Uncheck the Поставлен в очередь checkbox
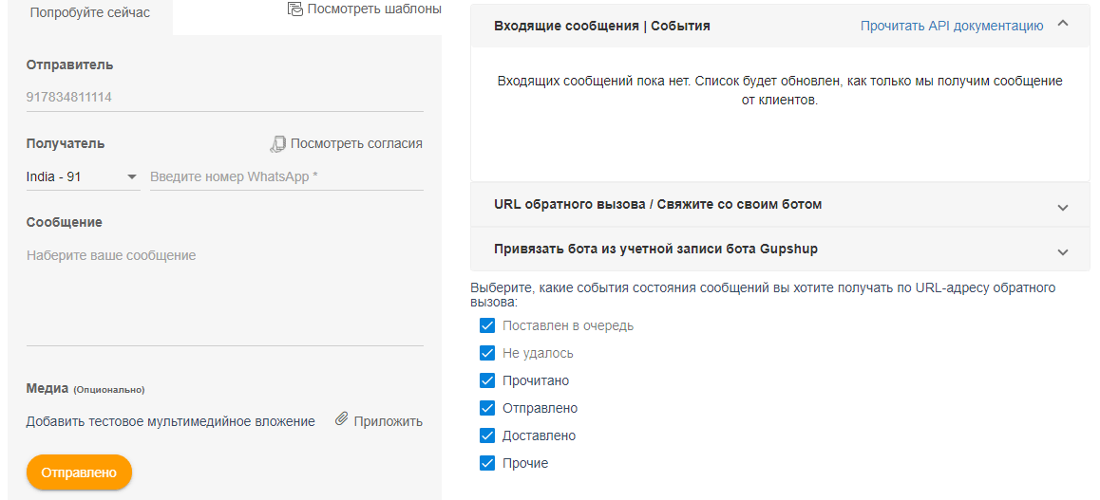Screen dimensions: 1100x500 (x=487, y=325)
